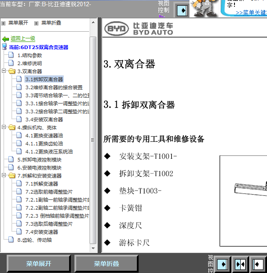Click page icon of 5.拆卸电液控制模块

pyautogui.click(x=11, y=159)
